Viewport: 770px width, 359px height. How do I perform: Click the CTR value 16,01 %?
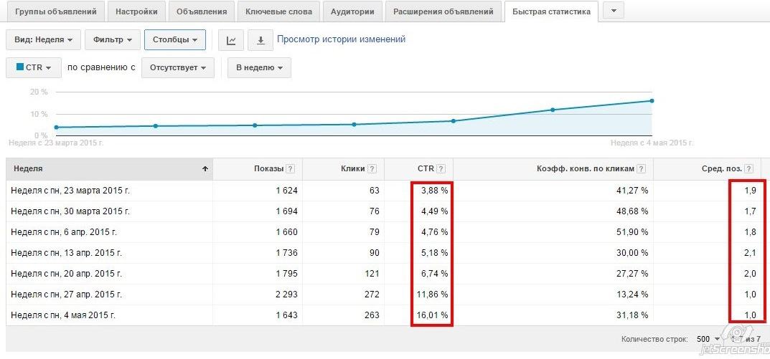pyautogui.click(x=432, y=315)
